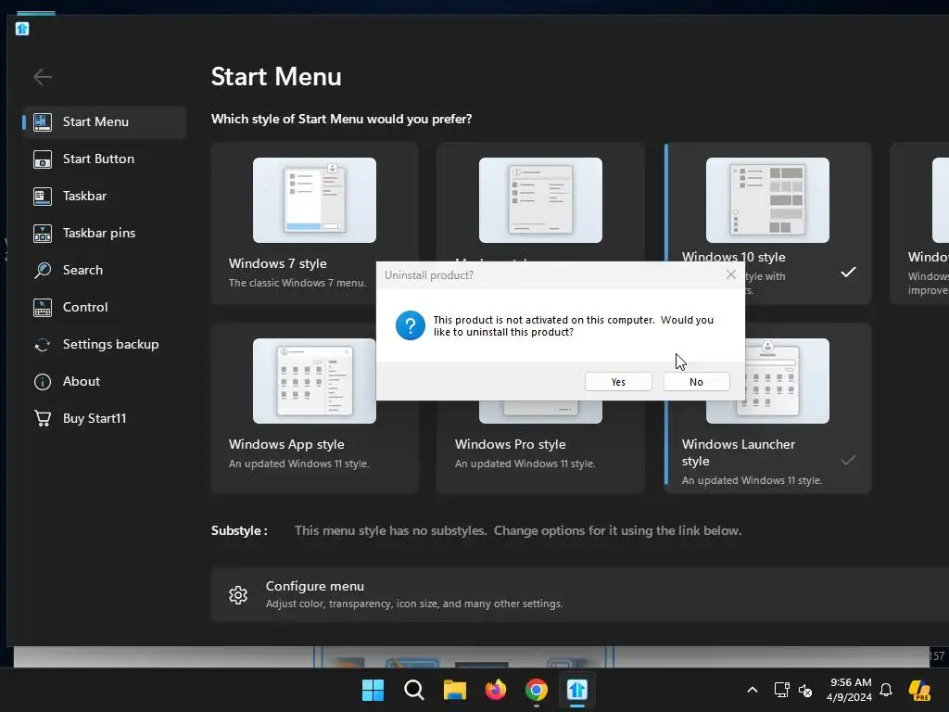Click the Start Menu sidebar icon

click(43, 121)
